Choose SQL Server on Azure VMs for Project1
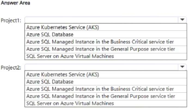Viewport: 189px width, 109px height. [x=70, y=56]
